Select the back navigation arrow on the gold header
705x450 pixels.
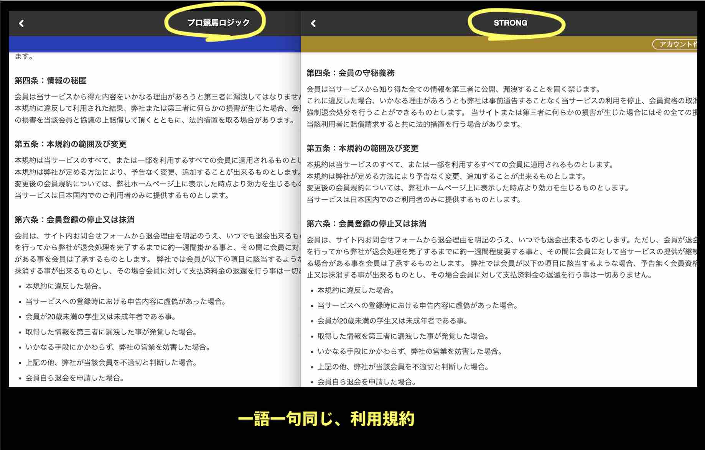tap(314, 23)
